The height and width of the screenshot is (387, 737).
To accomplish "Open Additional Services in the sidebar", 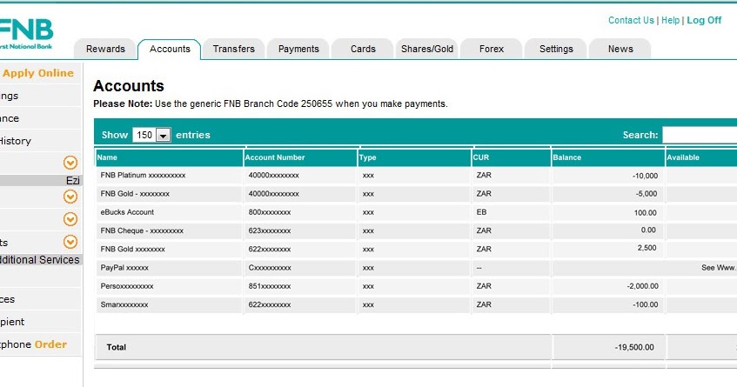I will pos(40,260).
